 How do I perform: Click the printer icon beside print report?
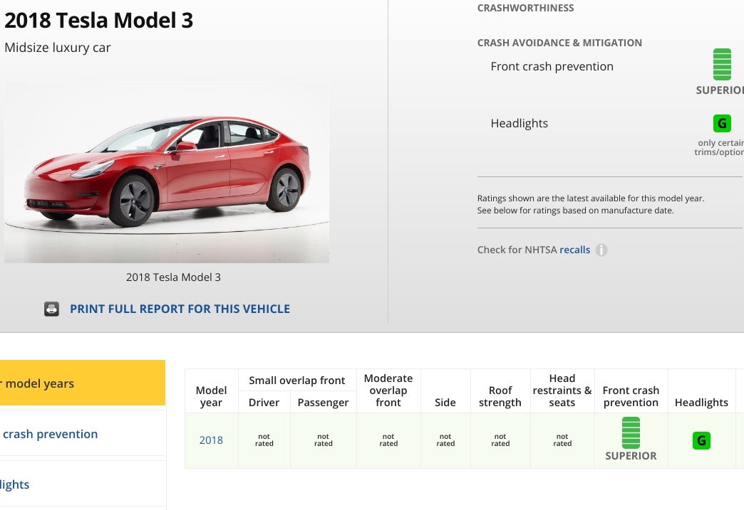[52, 309]
